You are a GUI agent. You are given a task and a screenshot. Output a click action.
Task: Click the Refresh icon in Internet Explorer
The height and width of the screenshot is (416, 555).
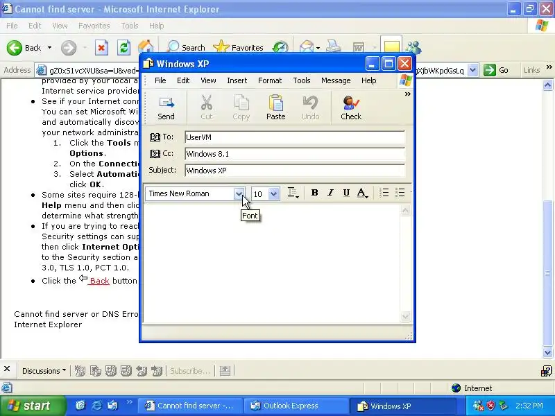click(123, 48)
